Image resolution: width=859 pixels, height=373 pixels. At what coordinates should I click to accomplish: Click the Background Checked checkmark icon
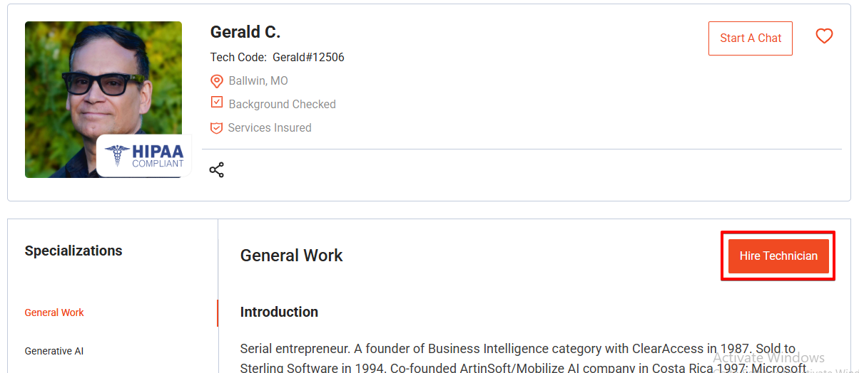tap(217, 103)
